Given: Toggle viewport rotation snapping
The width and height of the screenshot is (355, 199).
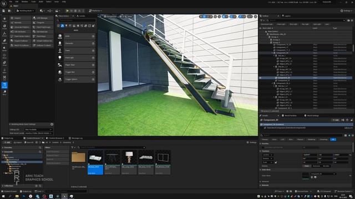Looking at the screenshot, I should coord(231,17).
